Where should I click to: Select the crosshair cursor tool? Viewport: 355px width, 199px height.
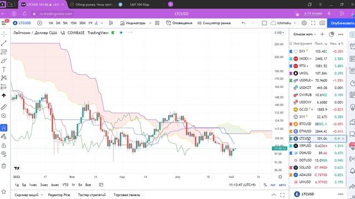point(4,34)
